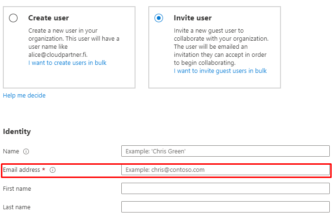Viewport: 335px width, 222px height.
Task: Click the Name field label
Action: tap(11, 151)
